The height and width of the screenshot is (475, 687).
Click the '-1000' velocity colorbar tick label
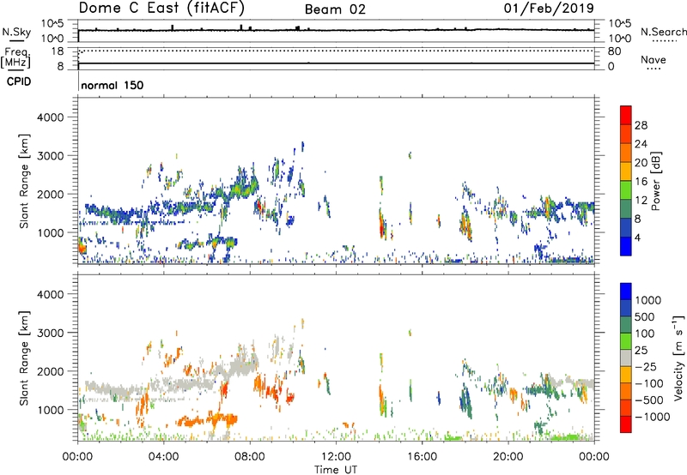pyautogui.click(x=653, y=417)
